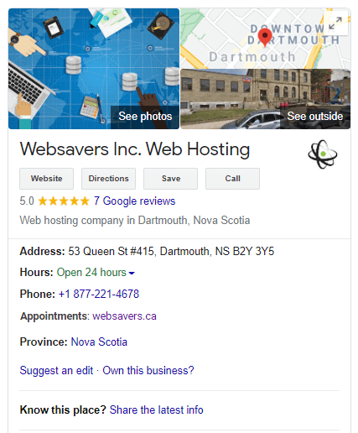Viewport: 358px width, 433px height.
Task: Open the See photos thumbnail
Action: coord(94,69)
